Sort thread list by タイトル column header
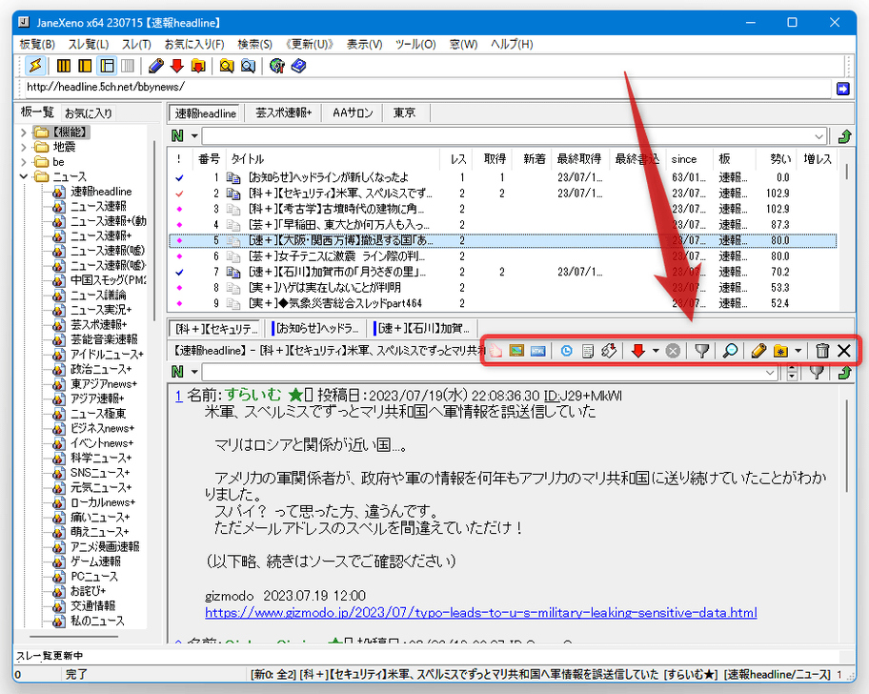This screenshot has width=869, height=694. click(x=333, y=159)
